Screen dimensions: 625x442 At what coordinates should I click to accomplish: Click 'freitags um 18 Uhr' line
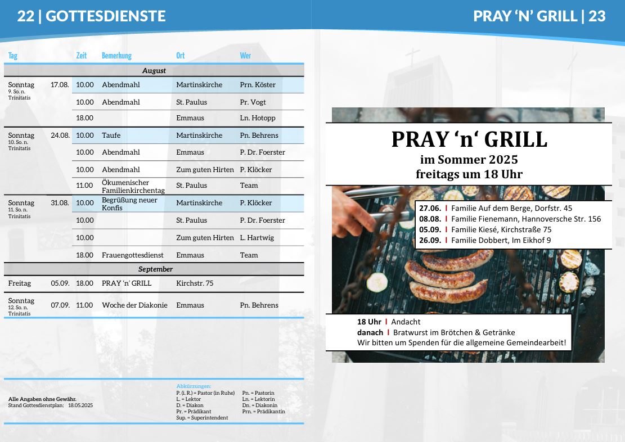(469, 174)
